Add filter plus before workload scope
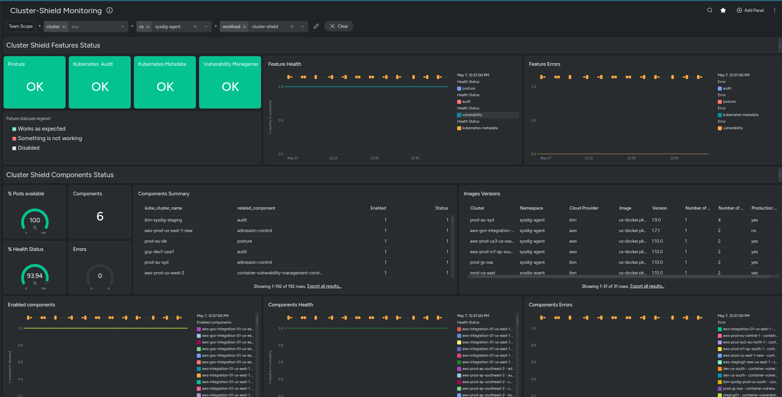782x397 pixels. 216,26
